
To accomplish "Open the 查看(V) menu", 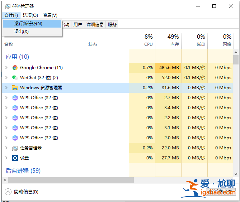I will coord(50,15).
